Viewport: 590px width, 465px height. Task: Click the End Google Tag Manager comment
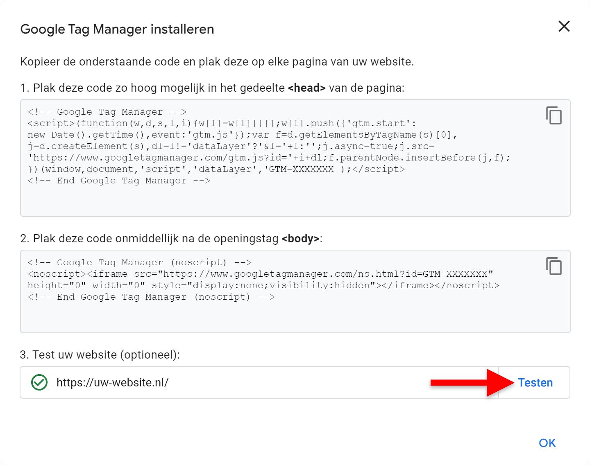point(119,181)
